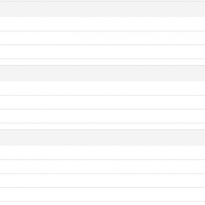Click first white row under top gray band
205x205 pixels.
click(102, 24)
